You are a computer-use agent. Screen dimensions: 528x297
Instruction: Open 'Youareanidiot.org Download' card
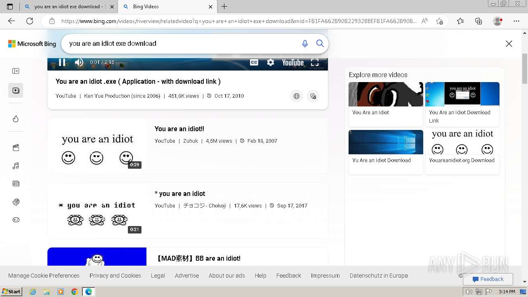462,152
